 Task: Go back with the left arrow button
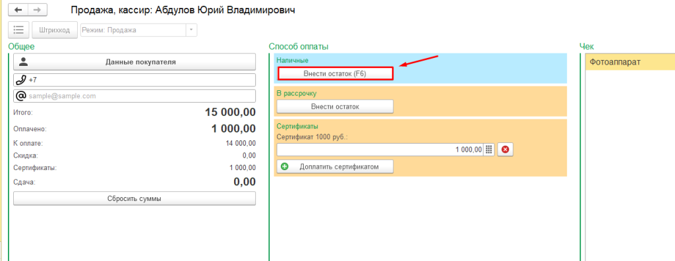click(x=18, y=9)
